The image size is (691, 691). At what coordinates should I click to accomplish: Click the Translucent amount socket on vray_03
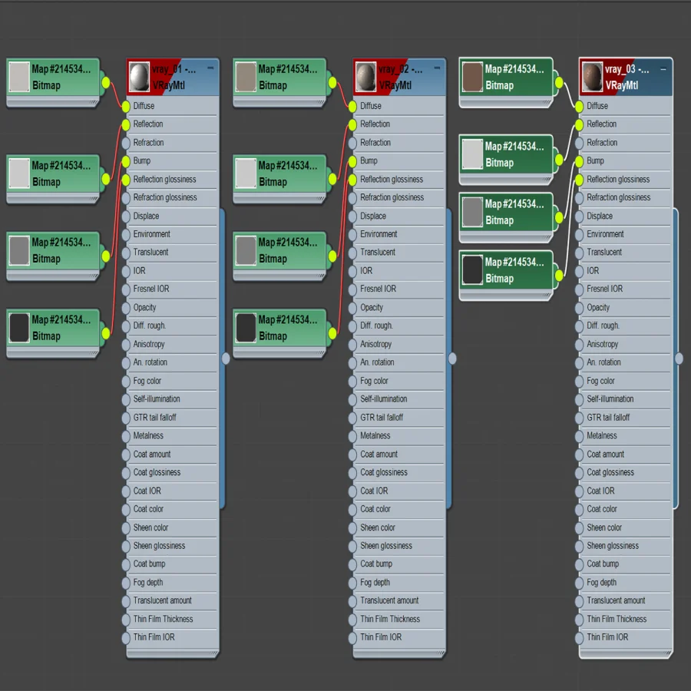pyautogui.click(x=579, y=601)
